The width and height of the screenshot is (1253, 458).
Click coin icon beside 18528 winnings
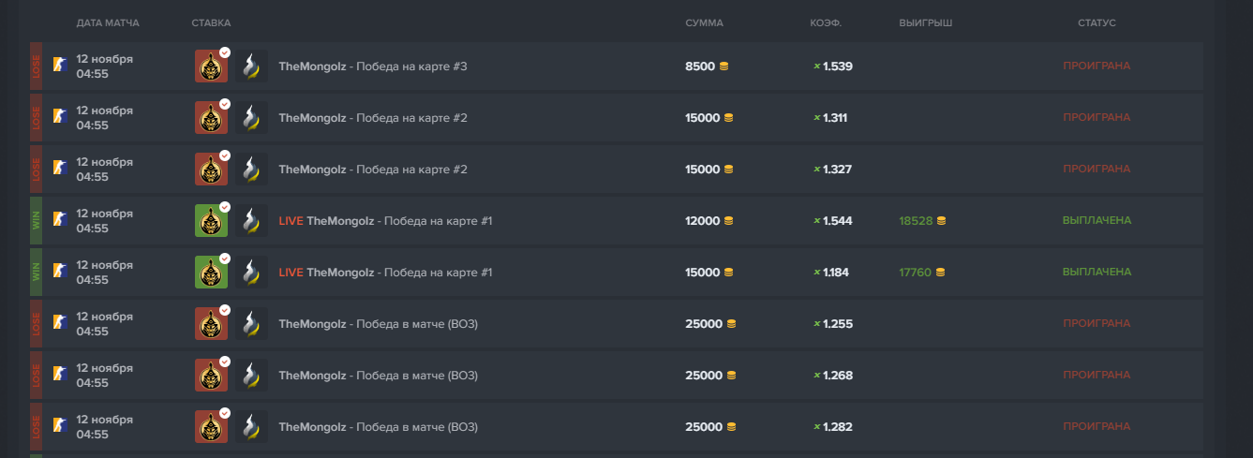click(941, 221)
